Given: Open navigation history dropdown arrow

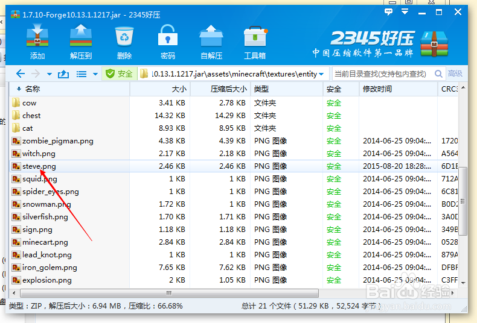Looking at the screenshot, I should [x=50, y=74].
